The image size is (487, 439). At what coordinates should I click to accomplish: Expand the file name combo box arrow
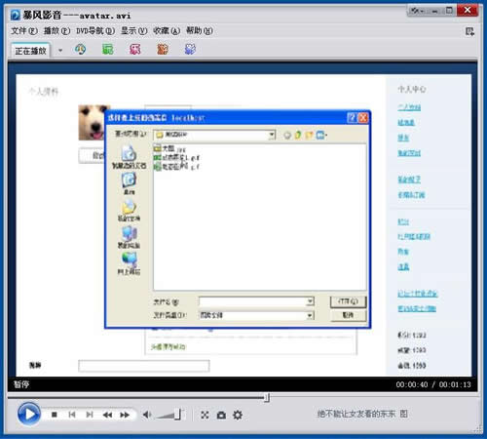[x=310, y=301]
